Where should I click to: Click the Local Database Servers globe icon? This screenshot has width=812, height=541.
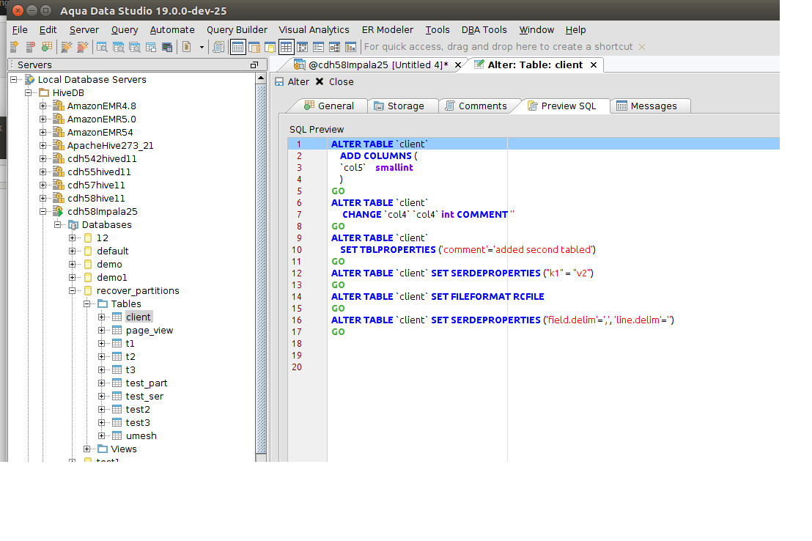[x=30, y=79]
